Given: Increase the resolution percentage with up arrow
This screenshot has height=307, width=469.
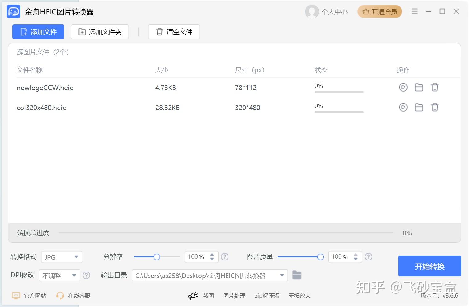Looking at the screenshot, I should [x=212, y=255].
